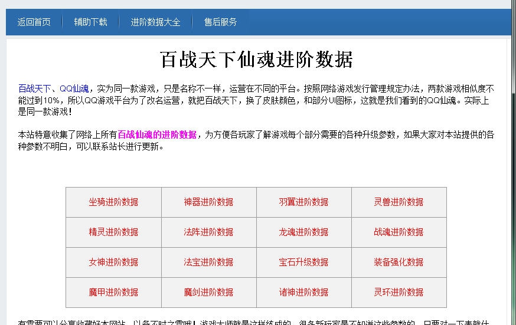Image resolution: width=516 pixels, height=325 pixels.
Task: Open the 辅助下载 menu item
Action: click(90, 22)
